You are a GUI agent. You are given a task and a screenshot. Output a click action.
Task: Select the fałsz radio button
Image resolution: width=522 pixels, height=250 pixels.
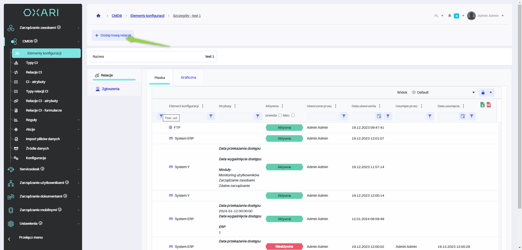pos(293,115)
